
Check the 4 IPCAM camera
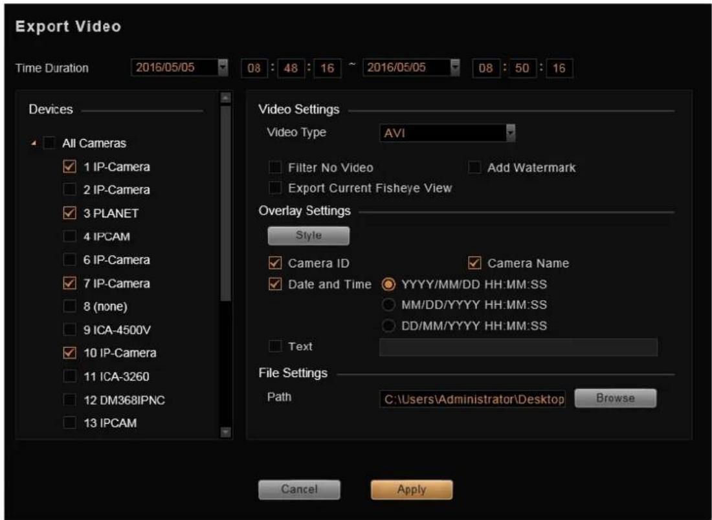[x=69, y=237]
